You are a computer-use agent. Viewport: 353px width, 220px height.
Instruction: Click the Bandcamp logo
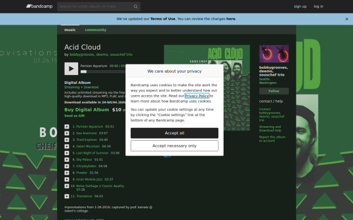(39, 6)
